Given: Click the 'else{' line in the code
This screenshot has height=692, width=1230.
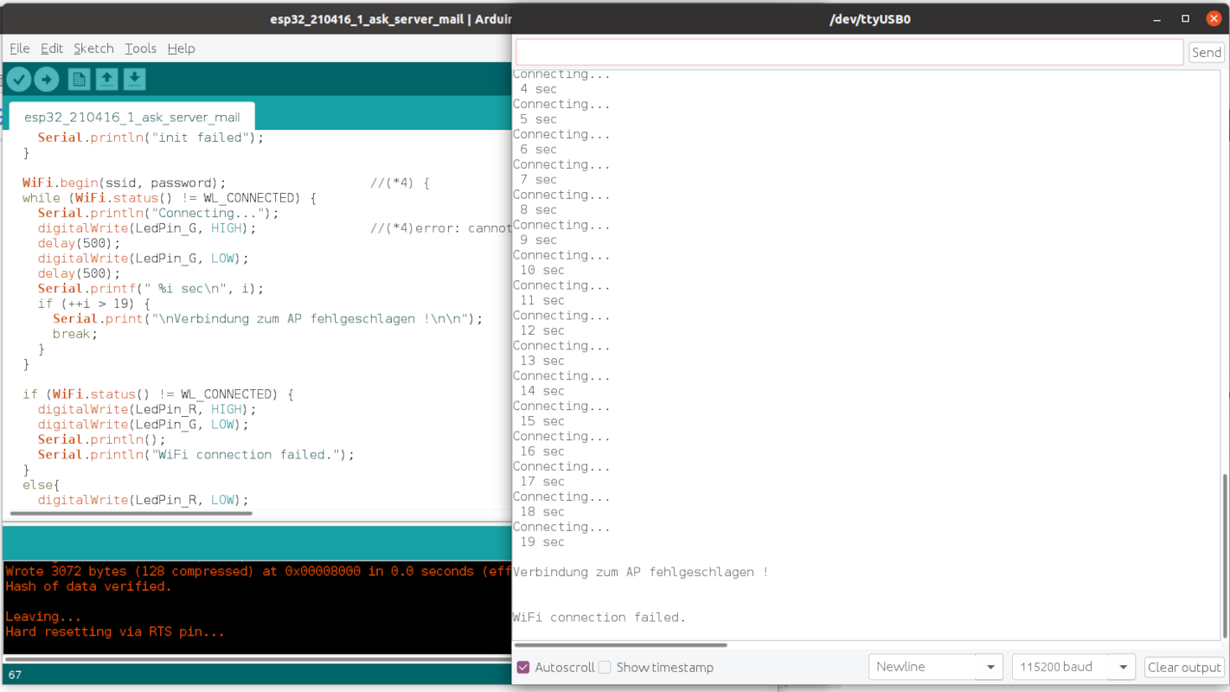Looking at the screenshot, I should point(41,484).
